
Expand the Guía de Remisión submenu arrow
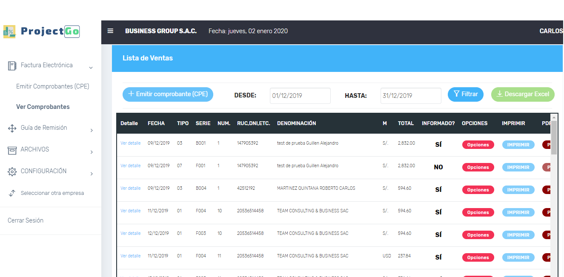[x=92, y=130]
